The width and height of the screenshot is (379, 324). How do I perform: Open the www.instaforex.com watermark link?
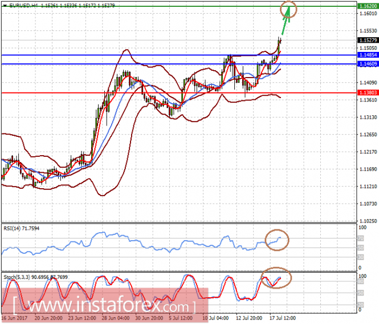pos(108,300)
